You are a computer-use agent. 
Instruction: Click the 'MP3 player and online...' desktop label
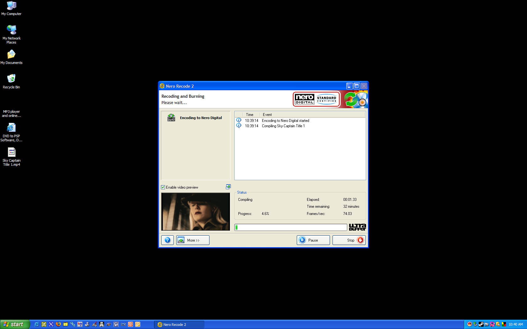[11, 114]
